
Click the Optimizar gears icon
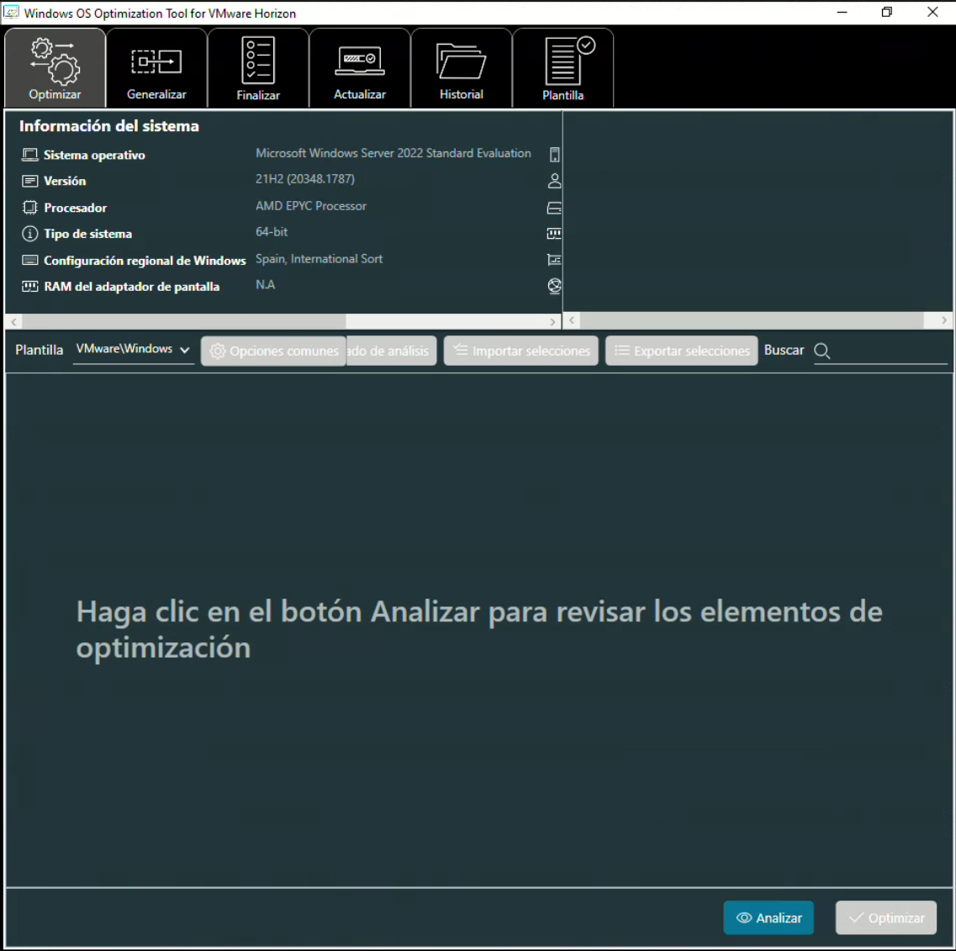(x=55, y=61)
